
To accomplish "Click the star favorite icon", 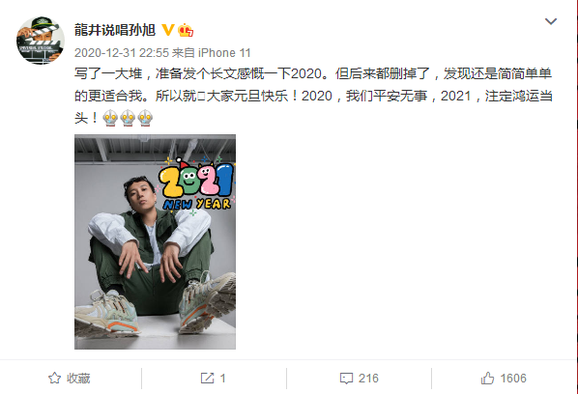I will tap(54, 379).
